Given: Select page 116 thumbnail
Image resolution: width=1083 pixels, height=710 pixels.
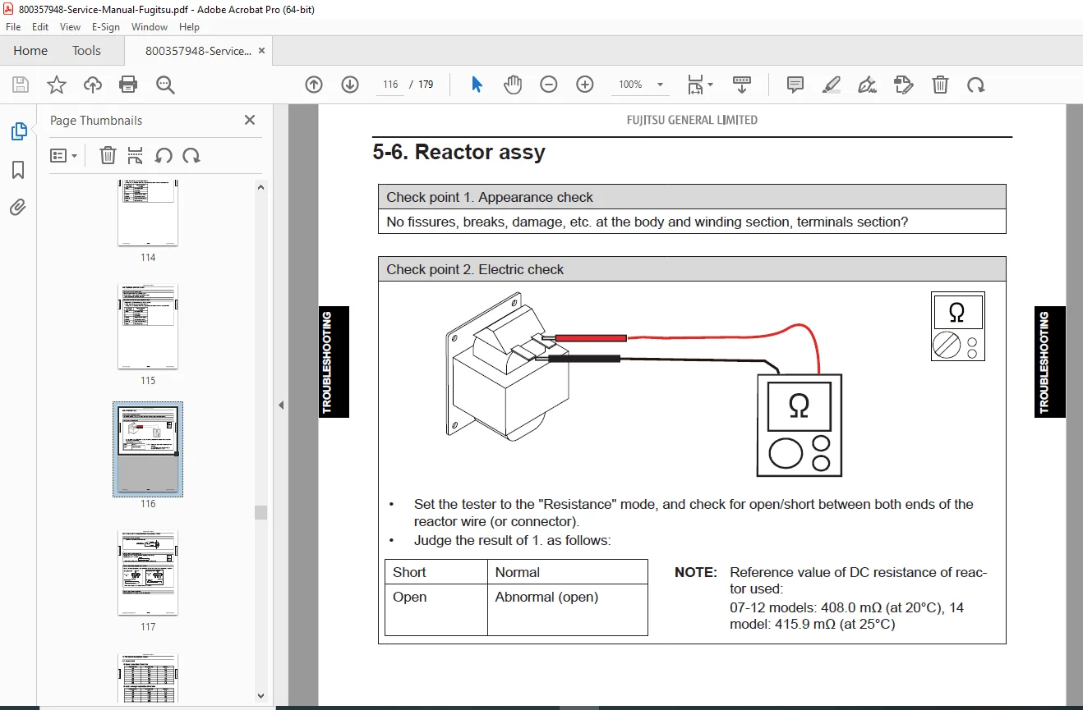Looking at the screenshot, I should tap(148, 449).
